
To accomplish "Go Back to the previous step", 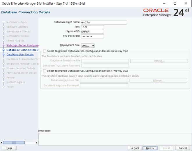I will coord(135,148).
